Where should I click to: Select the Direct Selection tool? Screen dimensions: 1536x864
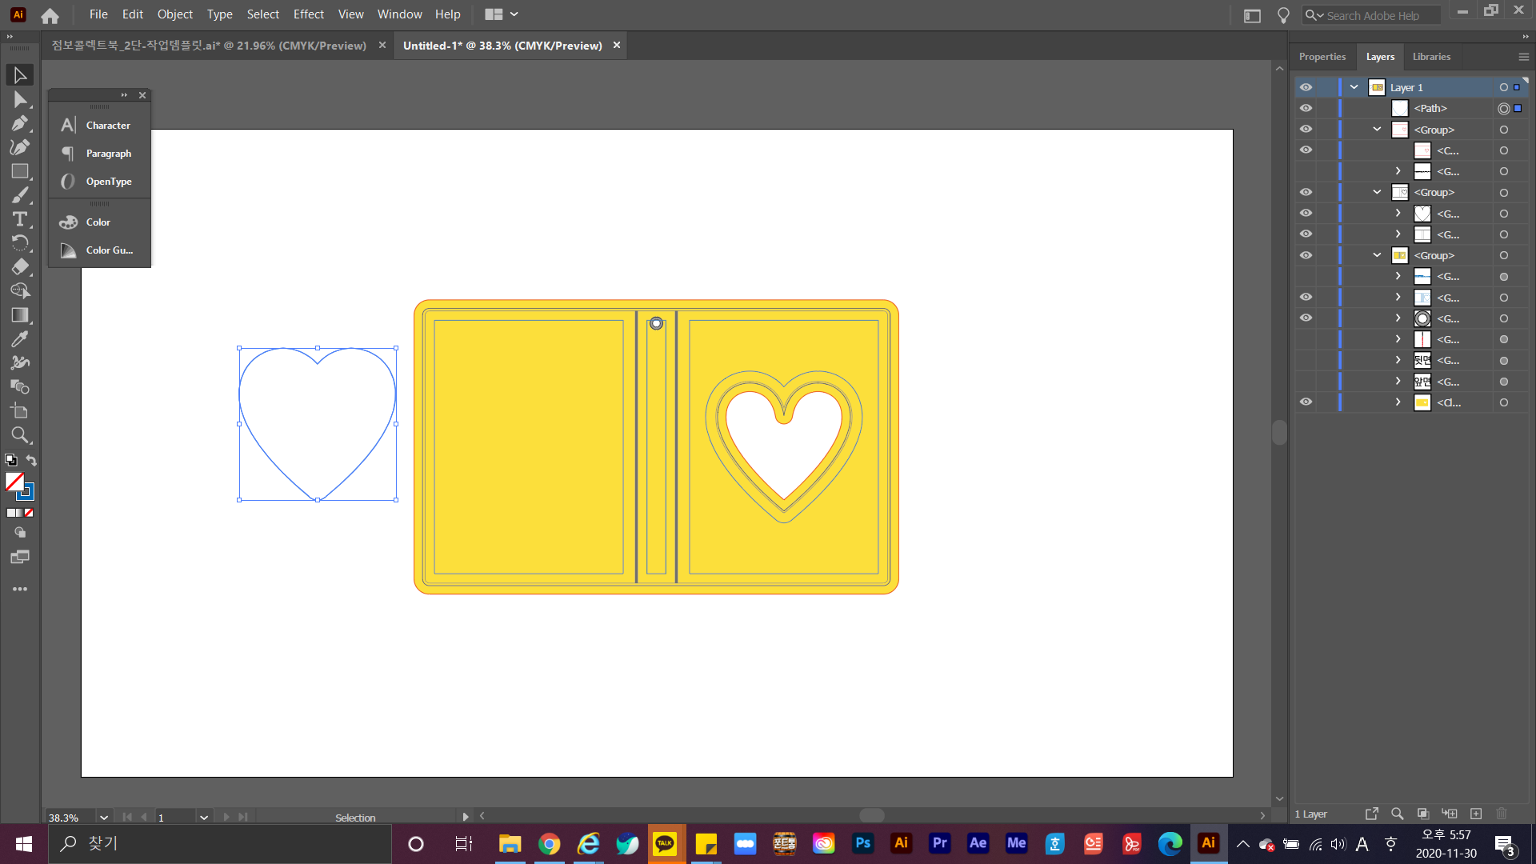(19, 99)
